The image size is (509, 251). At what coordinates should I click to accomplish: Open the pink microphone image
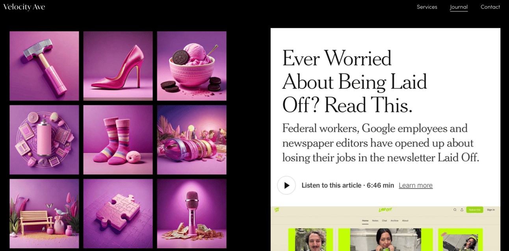click(192, 214)
